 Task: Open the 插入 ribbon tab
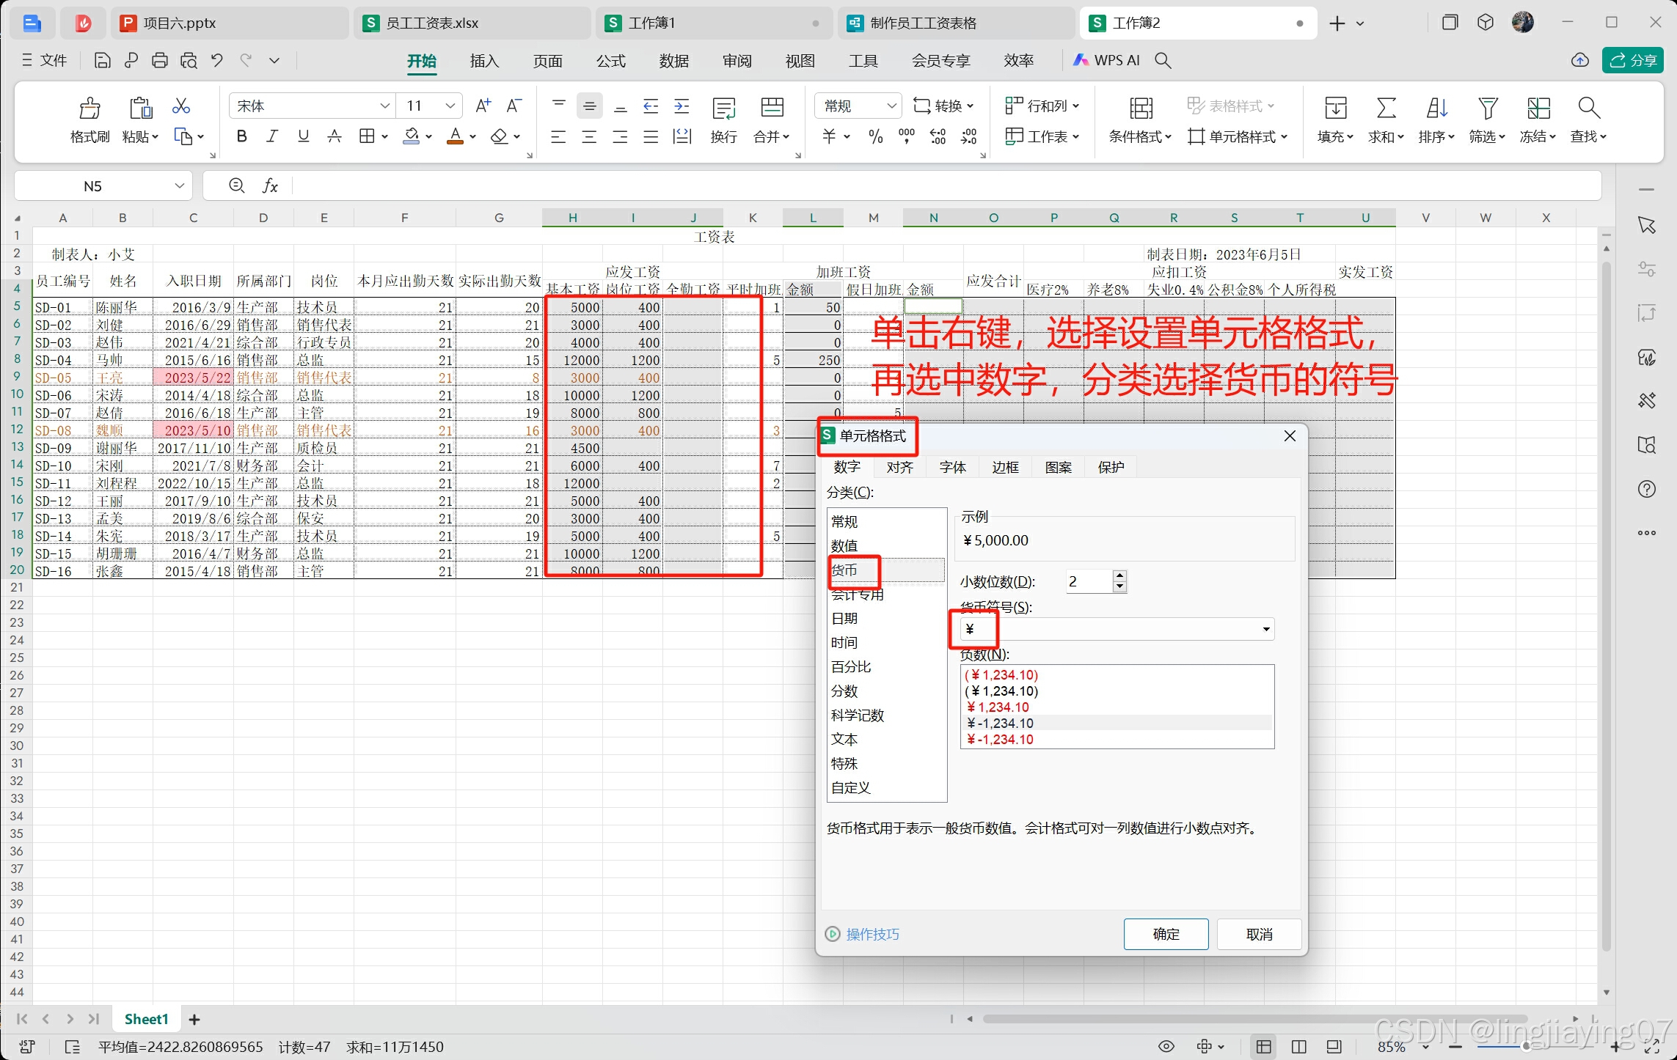click(x=484, y=61)
